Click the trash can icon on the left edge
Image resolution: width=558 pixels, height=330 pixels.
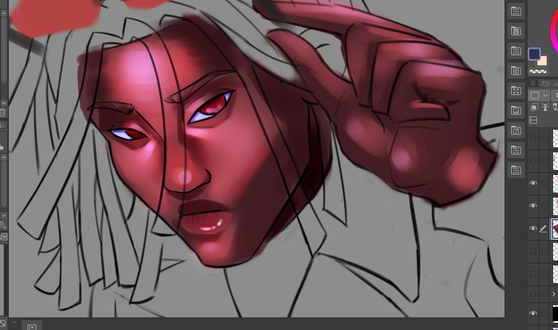tap(3, 113)
